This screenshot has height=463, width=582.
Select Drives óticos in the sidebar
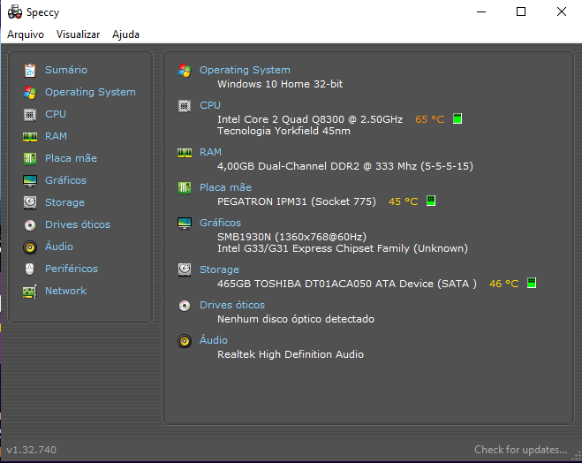pos(78,224)
